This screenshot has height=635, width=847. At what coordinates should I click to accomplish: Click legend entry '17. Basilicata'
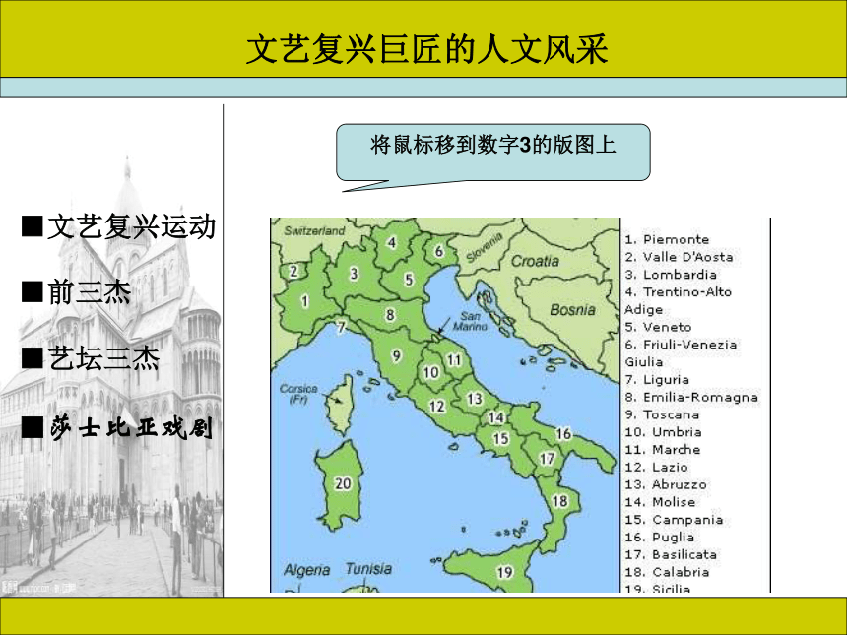(671, 554)
